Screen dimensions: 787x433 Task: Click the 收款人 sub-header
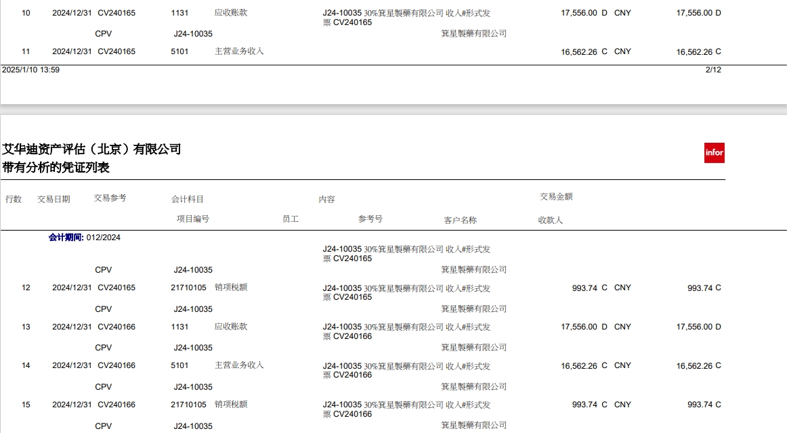[x=551, y=221]
